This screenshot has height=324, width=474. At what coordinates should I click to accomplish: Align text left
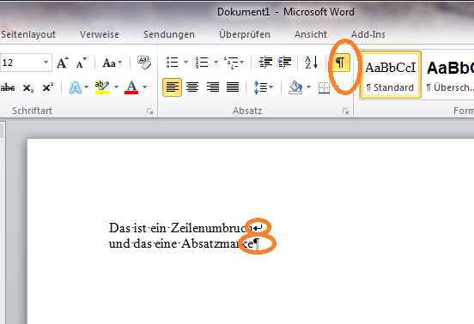click(172, 87)
